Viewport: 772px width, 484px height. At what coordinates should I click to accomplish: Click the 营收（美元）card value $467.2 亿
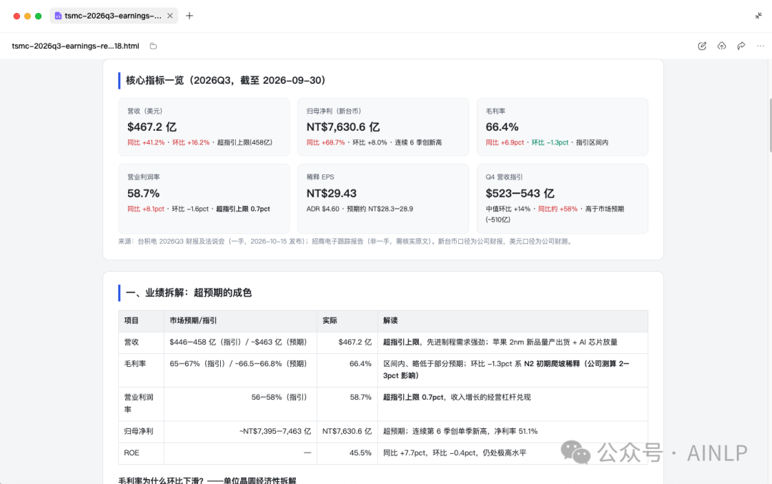tap(152, 127)
